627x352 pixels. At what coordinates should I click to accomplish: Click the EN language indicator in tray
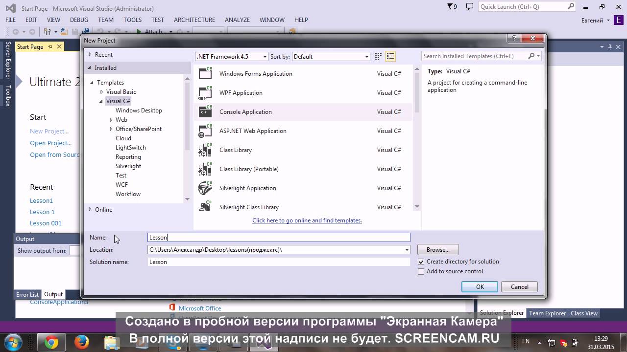[526, 341]
